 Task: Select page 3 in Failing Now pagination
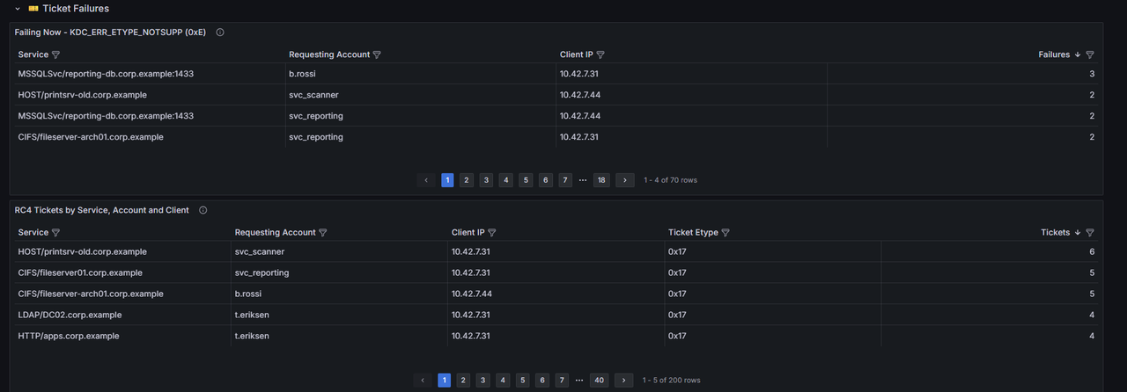[486, 180]
